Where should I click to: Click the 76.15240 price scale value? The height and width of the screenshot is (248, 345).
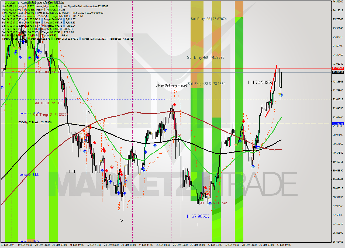tap(338, 10)
